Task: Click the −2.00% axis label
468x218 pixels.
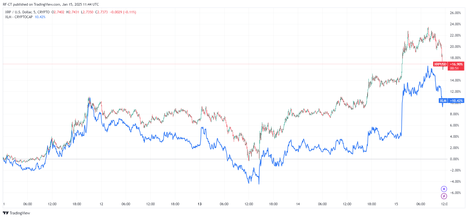Action: (x=455, y=170)
